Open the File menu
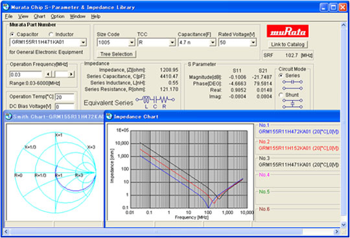The image size is (350, 238). (x=8, y=16)
